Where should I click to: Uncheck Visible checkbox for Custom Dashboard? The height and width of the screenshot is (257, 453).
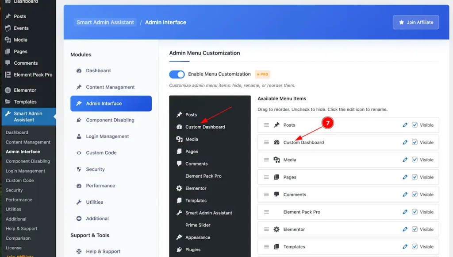click(x=415, y=142)
